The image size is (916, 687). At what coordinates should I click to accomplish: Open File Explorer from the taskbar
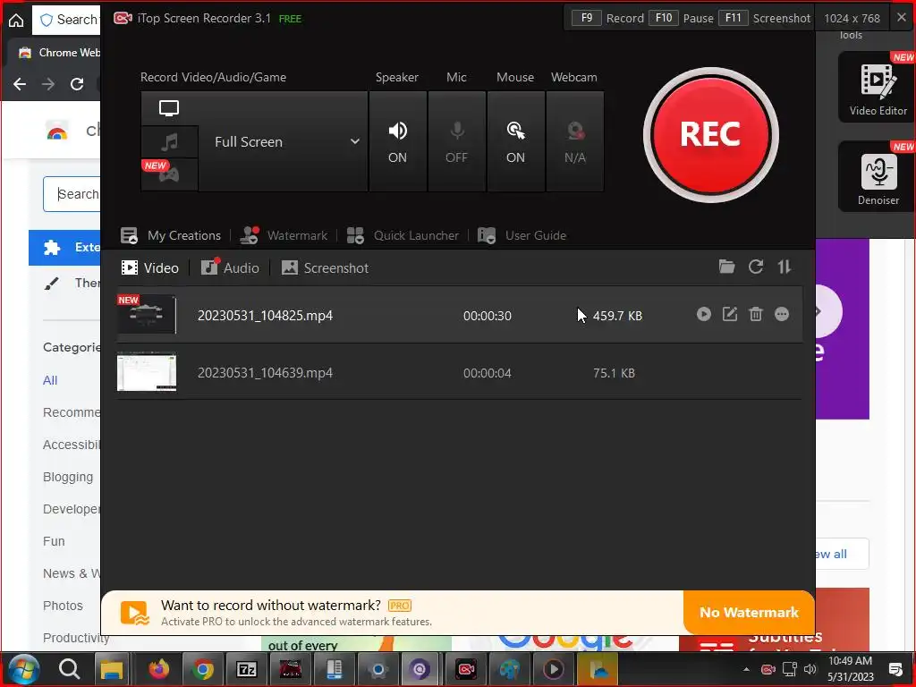point(112,669)
